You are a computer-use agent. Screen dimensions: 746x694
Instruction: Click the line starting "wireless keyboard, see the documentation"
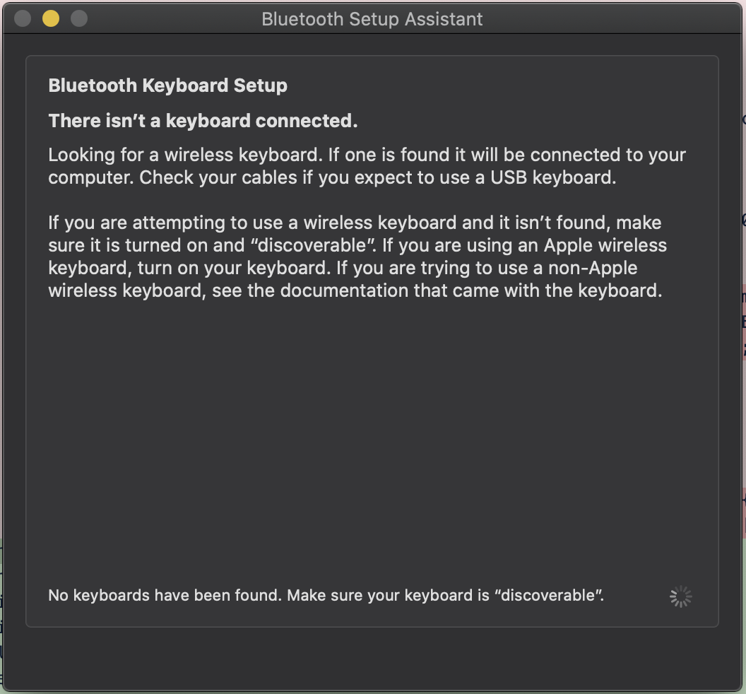pos(355,291)
